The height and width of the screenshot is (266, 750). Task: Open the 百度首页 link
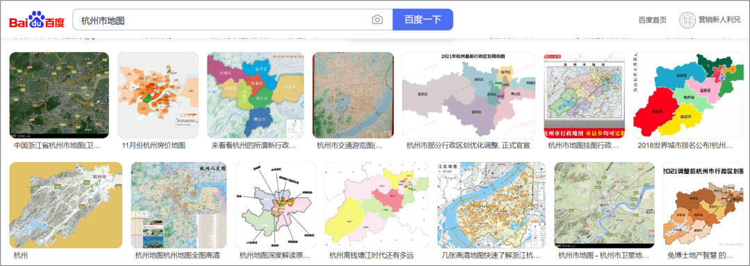coord(652,20)
